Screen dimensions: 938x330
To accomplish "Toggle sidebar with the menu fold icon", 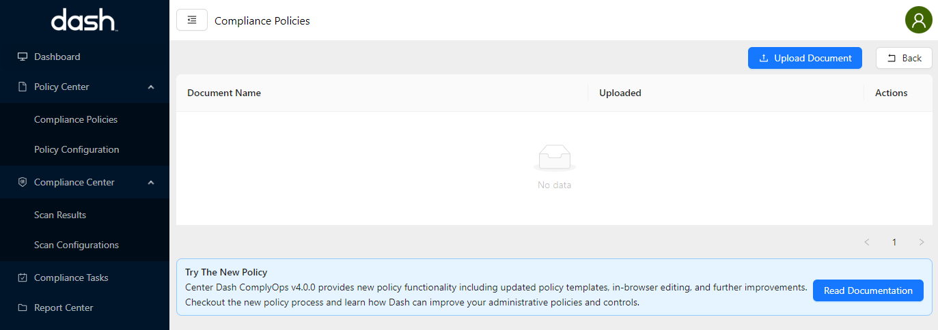I will point(192,20).
